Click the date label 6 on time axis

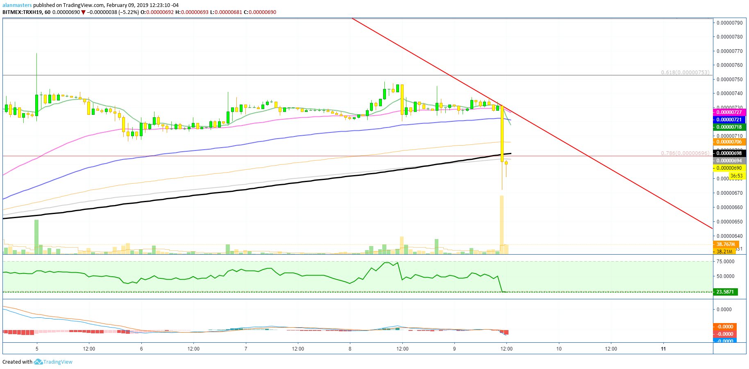point(141,349)
